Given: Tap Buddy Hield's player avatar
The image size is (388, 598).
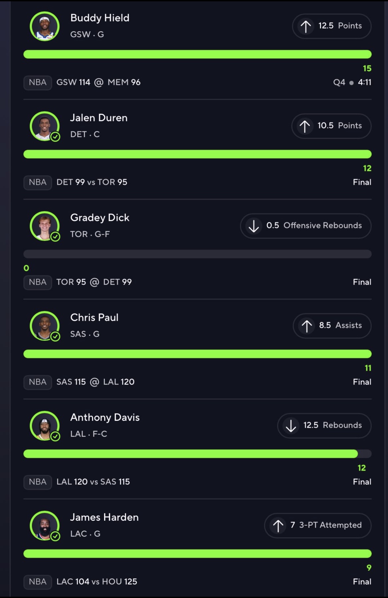Looking at the screenshot, I should click(45, 26).
